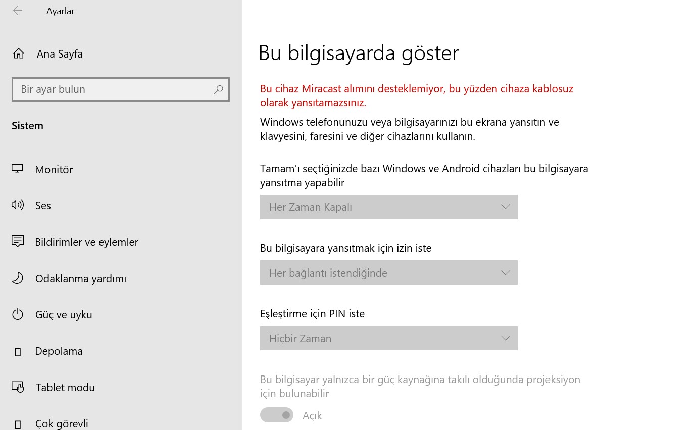
Task: Go back with the arrow beside Ayarlar
Action: point(18,11)
